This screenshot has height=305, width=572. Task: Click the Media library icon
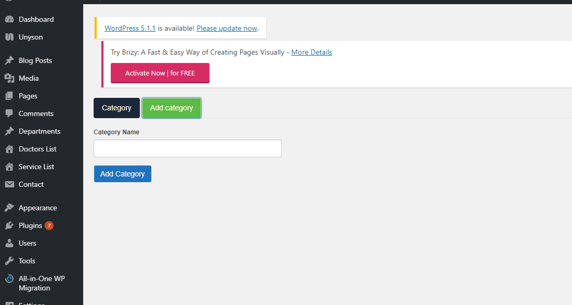coord(9,78)
